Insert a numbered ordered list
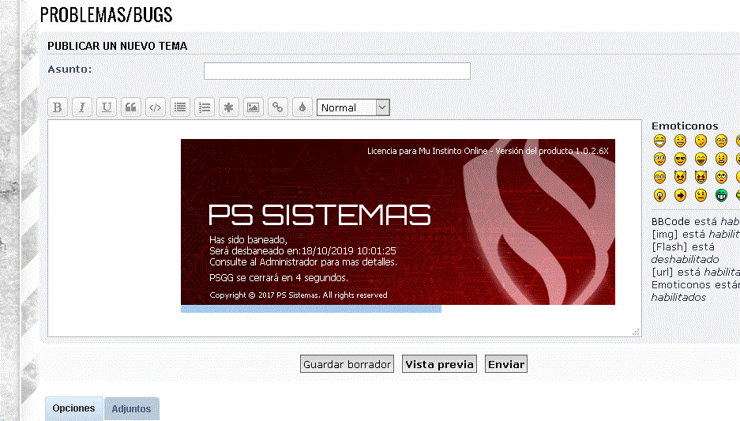 click(x=205, y=108)
